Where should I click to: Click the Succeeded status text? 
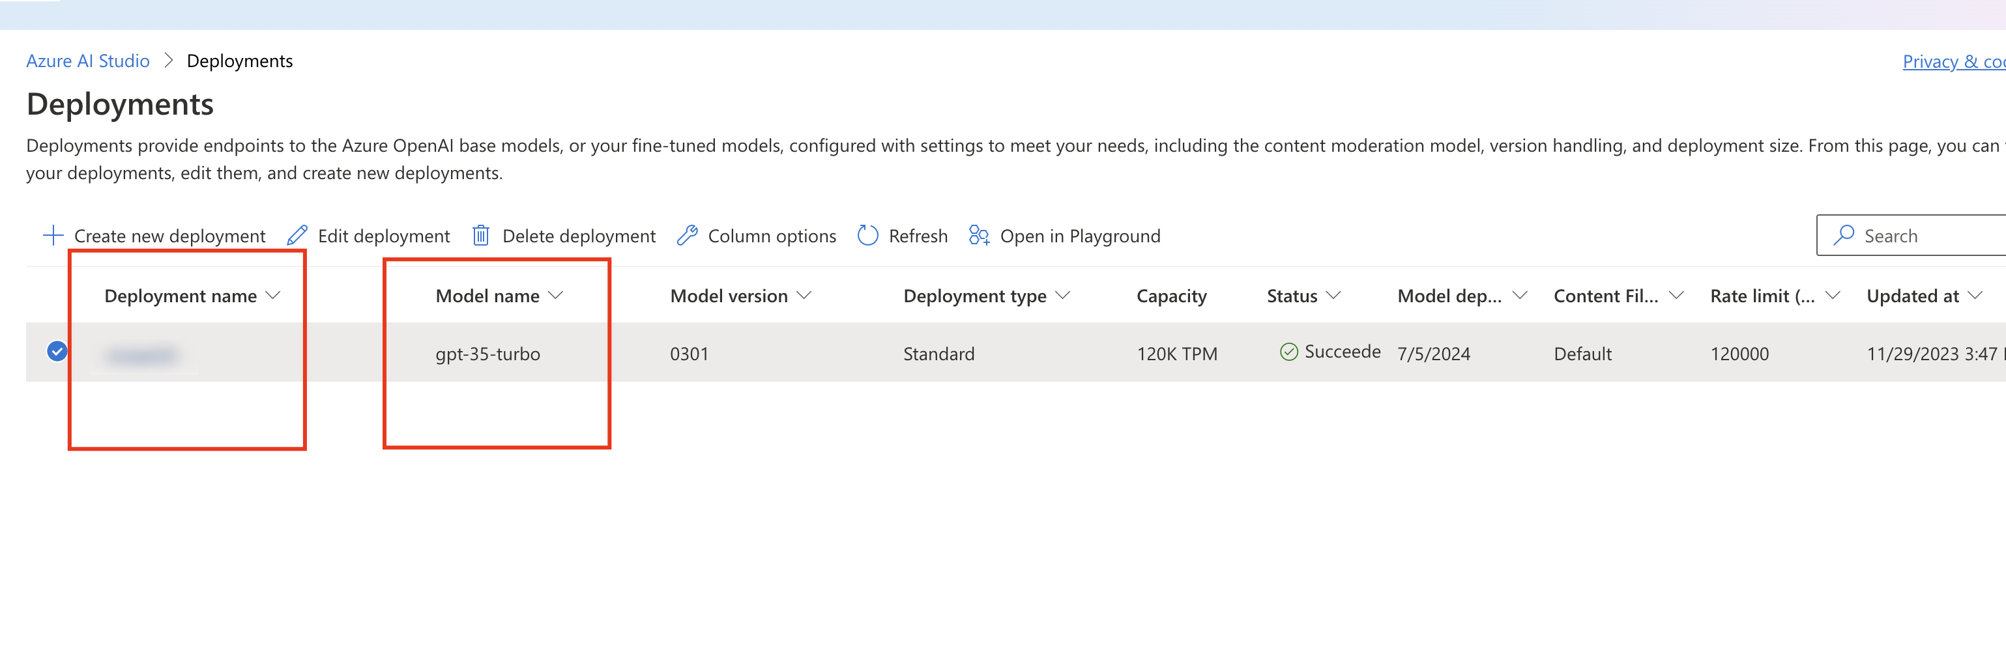pyautogui.click(x=1343, y=352)
